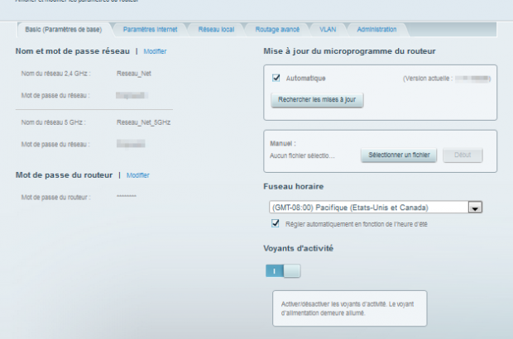Go to the Réseau local tab
The height and width of the screenshot is (339, 513).
coord(216,29)
